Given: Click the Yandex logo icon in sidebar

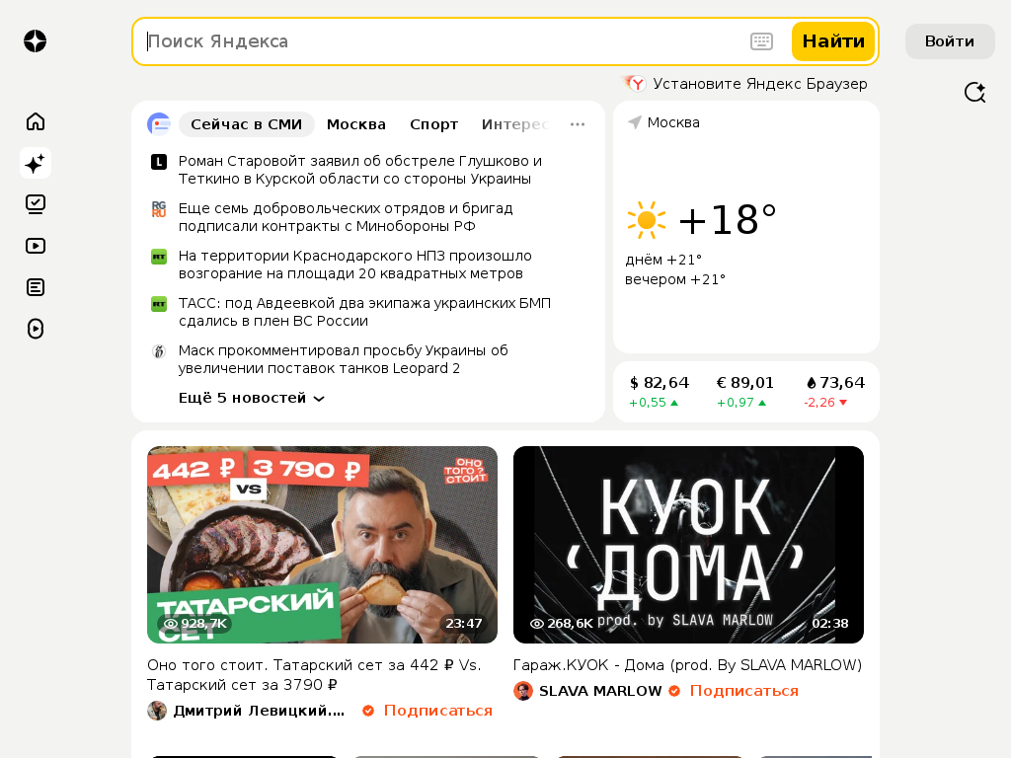Looking at the screenshot, I should (35, 41).
